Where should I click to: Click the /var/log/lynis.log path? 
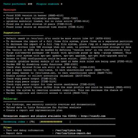pyautogui.click(x=68, y=130)
